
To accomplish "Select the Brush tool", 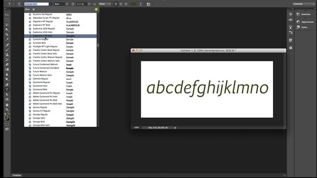I will [x=7, y=49].
